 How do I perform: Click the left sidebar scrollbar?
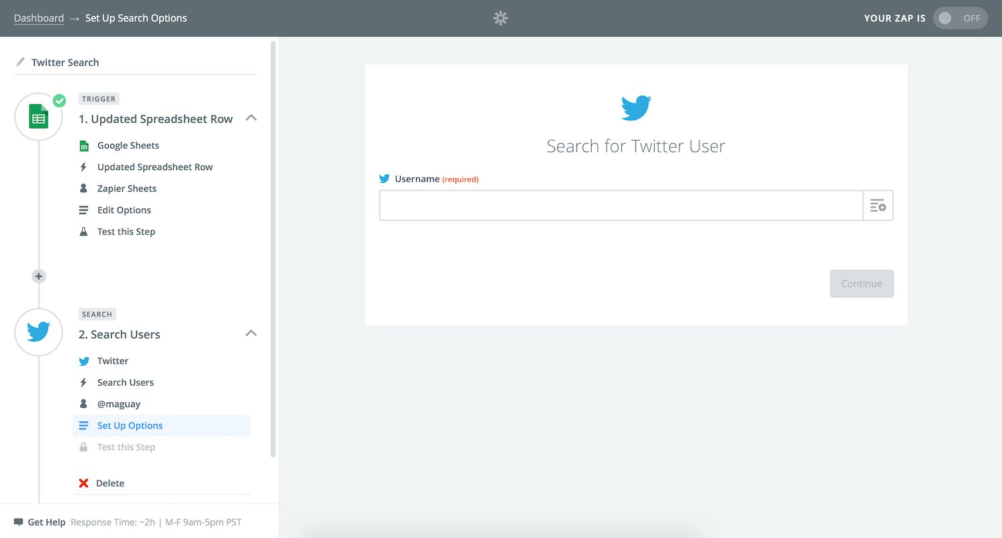coord(273,248)
